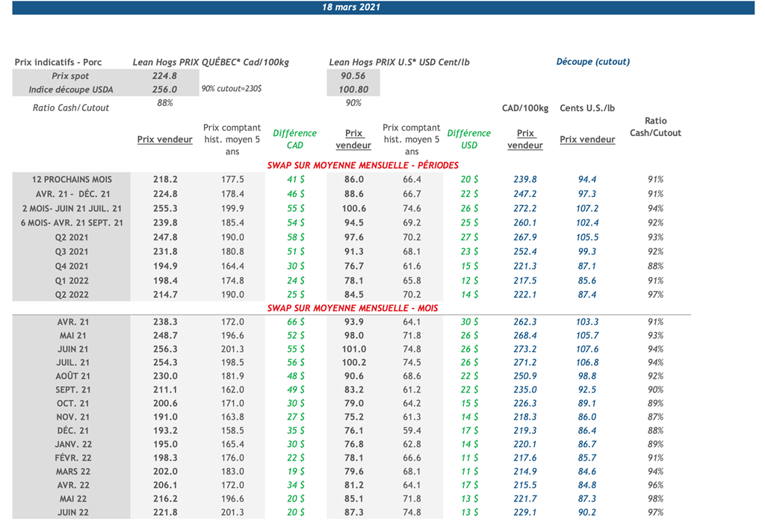The image size is (765, 521).
Task: Select the Différence CAD column header
Action: (294, 139)
